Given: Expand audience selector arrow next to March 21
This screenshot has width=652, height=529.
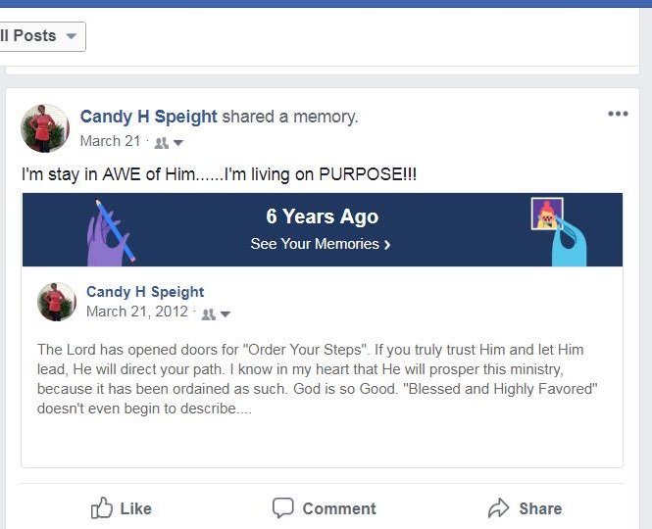Looking at the screenshot, I should pos(178,143).
